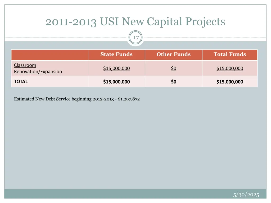Click the $0 Other Funds value in Classroom row
The image size is (271, 203).
tap(173, 68)
